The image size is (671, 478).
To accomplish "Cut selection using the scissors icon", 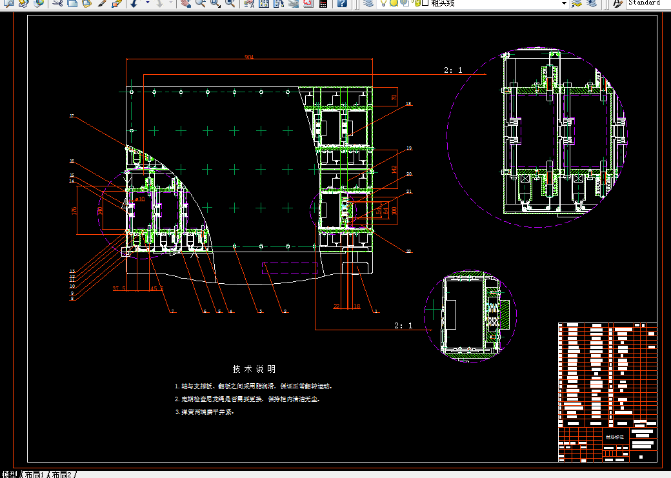I will click(x=58, y=3).
